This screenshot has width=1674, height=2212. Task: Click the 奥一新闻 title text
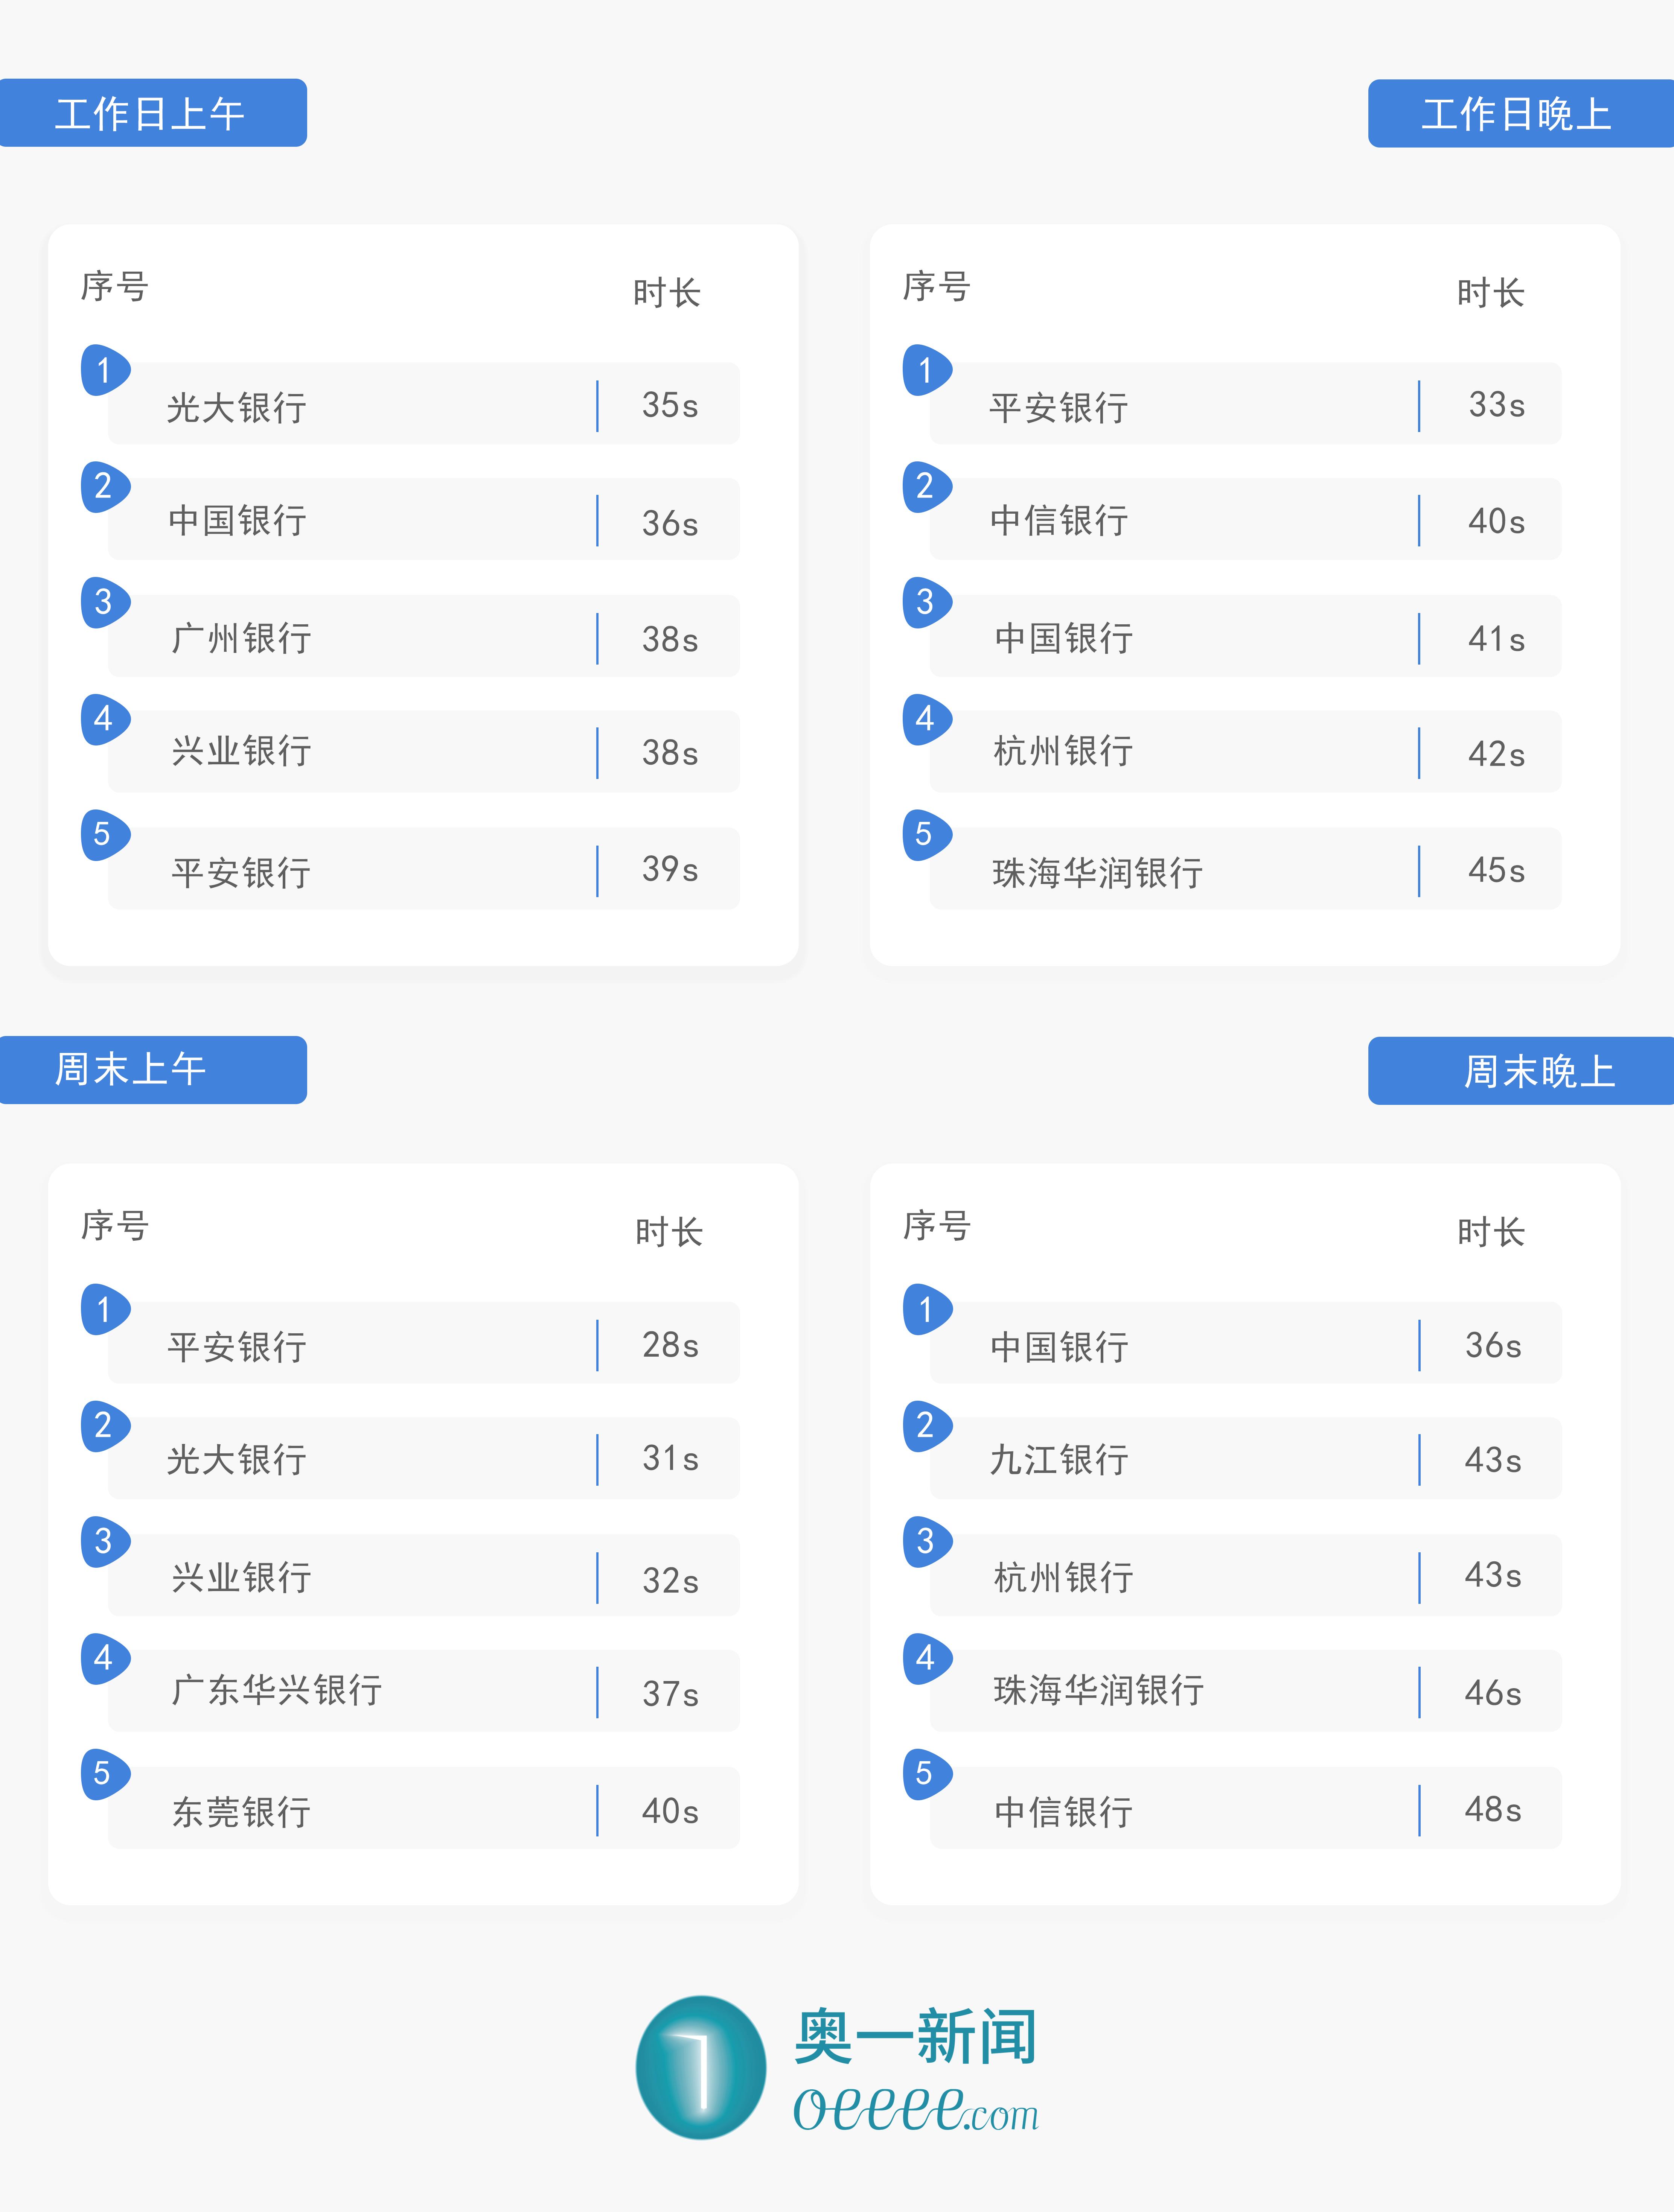point(915,2036)
